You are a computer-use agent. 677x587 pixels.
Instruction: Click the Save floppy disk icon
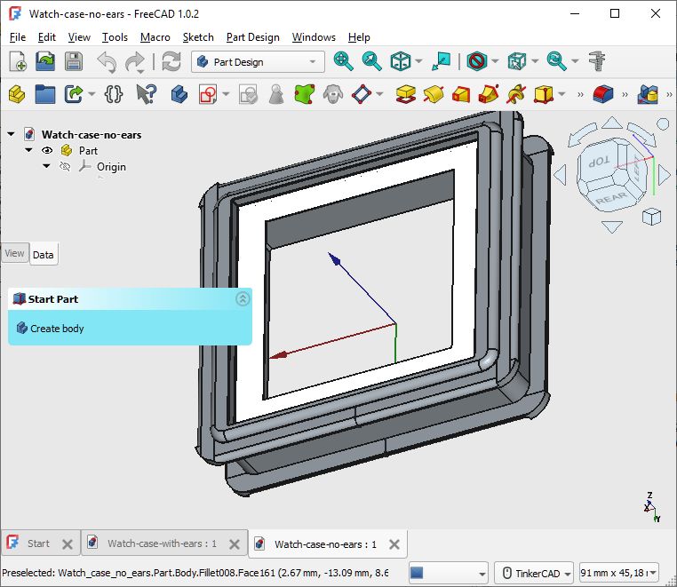pos(74,61)
